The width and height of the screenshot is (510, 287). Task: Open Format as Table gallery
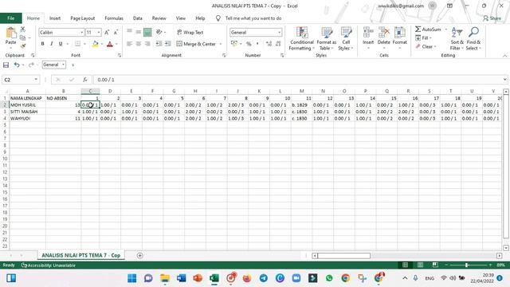pyautogui.click(x=326, y=39)
